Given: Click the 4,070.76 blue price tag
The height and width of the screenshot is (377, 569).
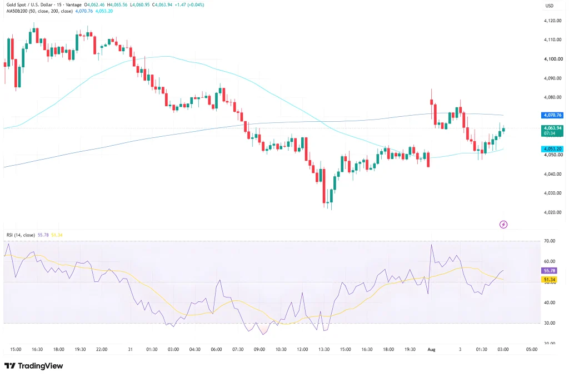Looking at the screenshot, I should 552,115.
